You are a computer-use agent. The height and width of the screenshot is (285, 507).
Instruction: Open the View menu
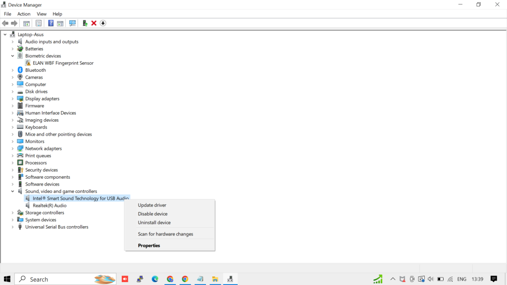(x=42, y=14)
